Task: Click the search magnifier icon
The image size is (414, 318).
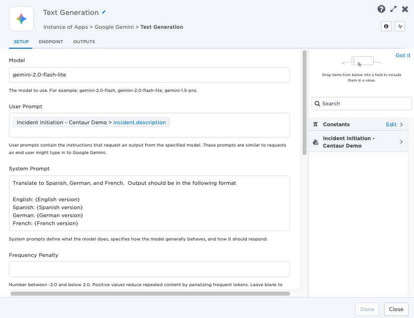Action: click(x=317, y=104)
